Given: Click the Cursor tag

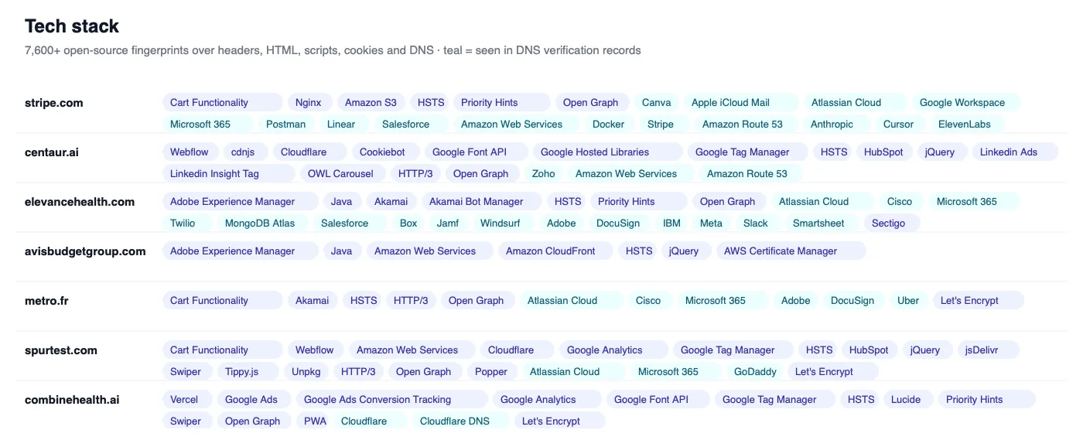Looking at the screenshot, I should pos(900,125).
